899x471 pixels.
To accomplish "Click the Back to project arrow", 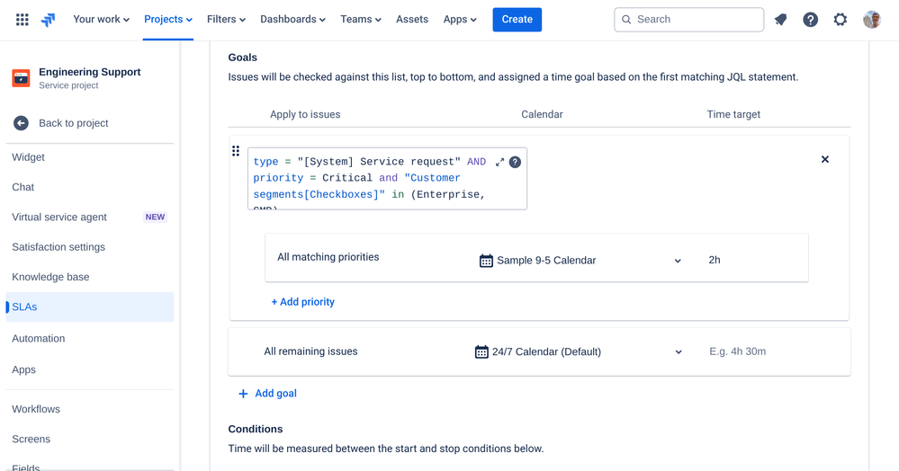I will 21,123.
